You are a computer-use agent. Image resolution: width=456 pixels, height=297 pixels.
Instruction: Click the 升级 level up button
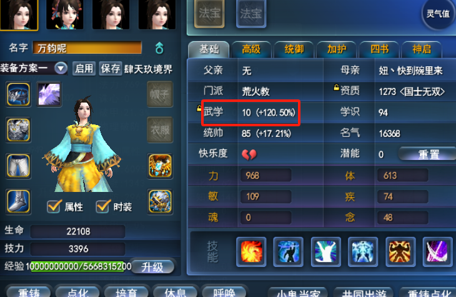pos(152,267)
